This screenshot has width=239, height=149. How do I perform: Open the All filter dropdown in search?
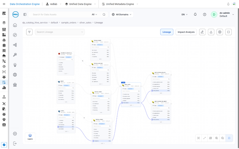[x=94, y=14]
